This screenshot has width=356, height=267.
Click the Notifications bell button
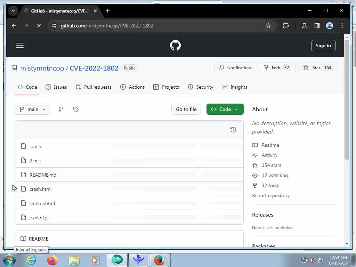(x=235, y=68)
